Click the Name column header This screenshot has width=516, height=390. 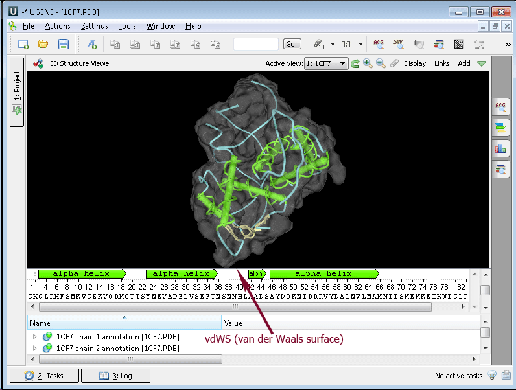[x=124, y=323]
